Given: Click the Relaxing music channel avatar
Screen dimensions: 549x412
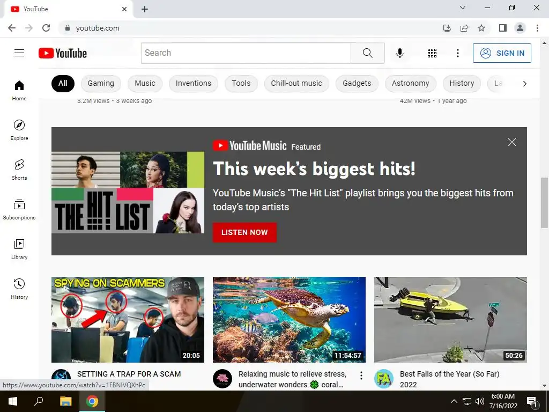Looking at the screenshot, I should point(222,379).
